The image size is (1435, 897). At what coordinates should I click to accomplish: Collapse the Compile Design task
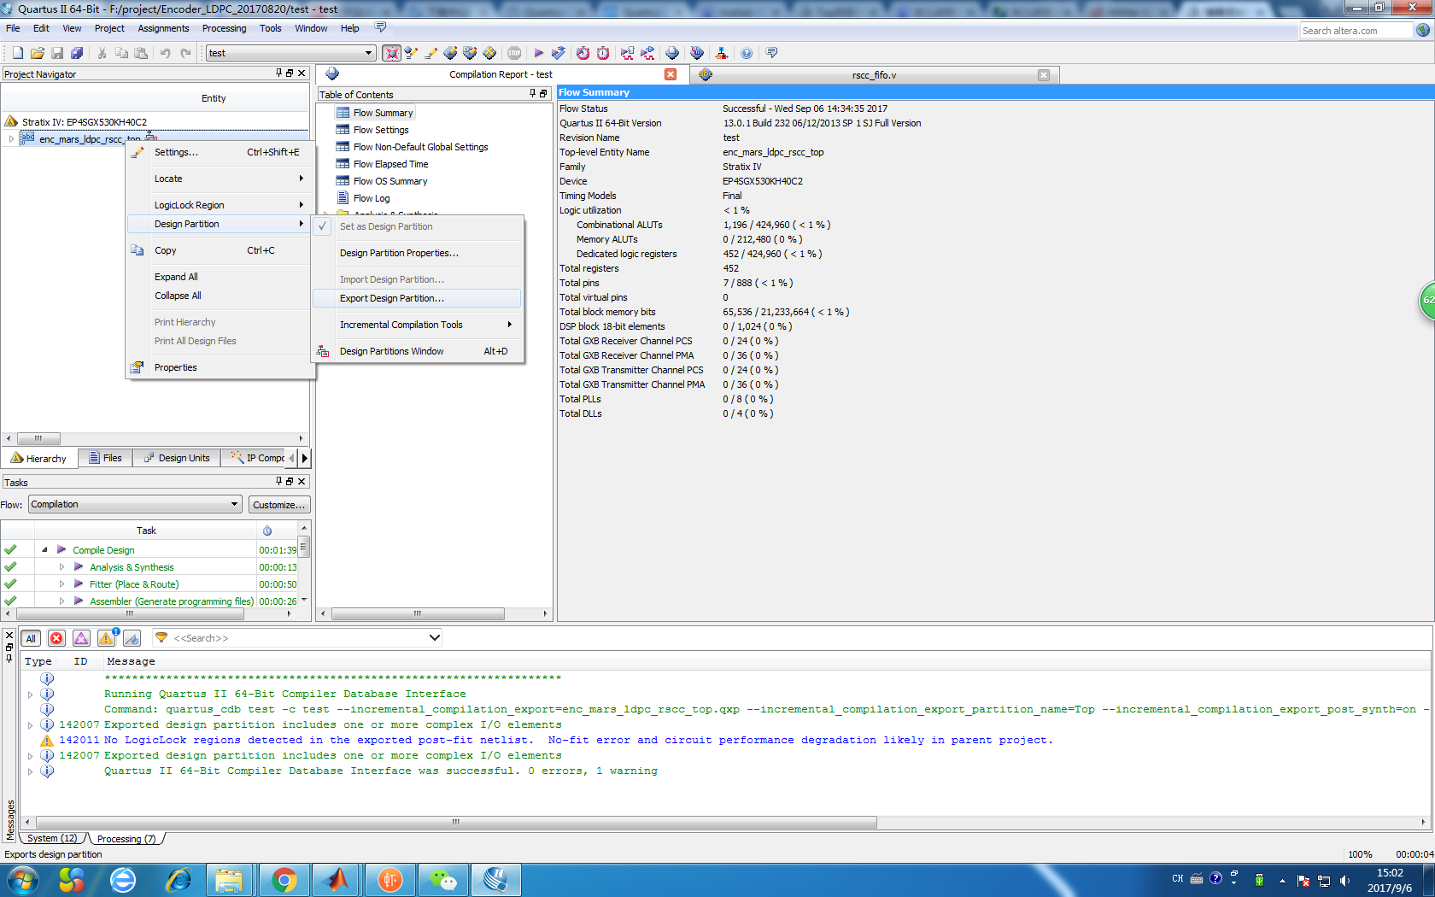coord(44,550)
